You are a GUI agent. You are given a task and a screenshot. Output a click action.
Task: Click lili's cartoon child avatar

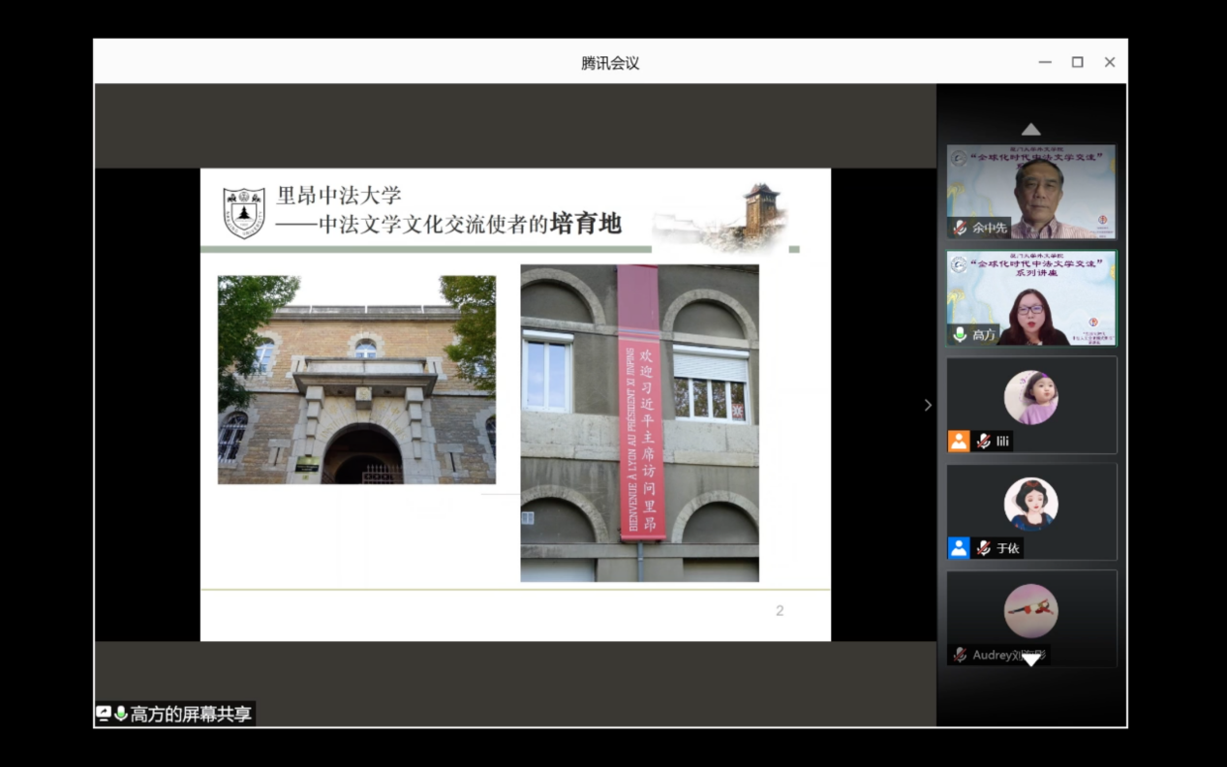(1030, 397)
